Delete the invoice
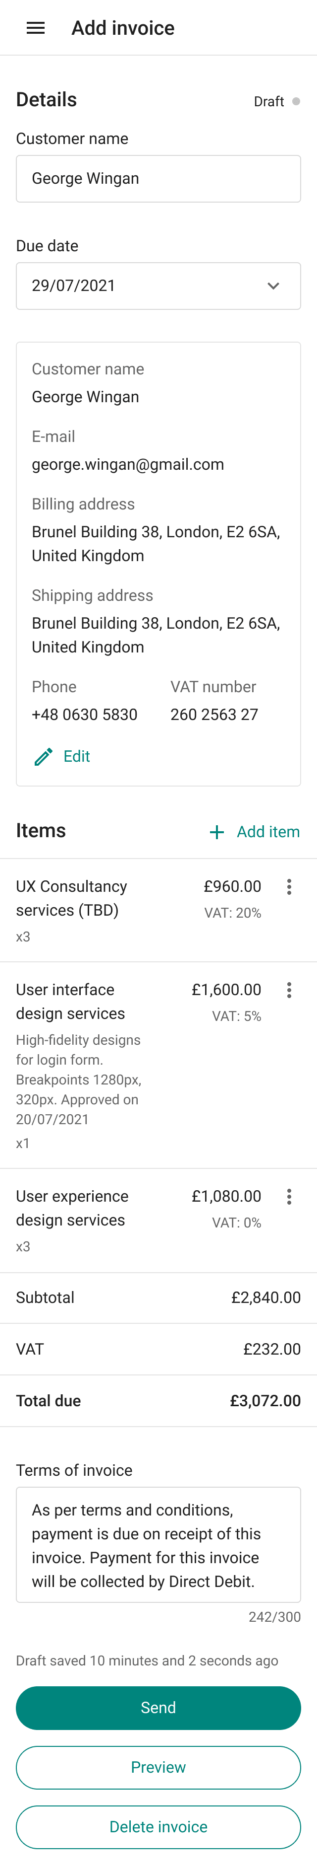317x1873 pixels. pos(158,1826)
